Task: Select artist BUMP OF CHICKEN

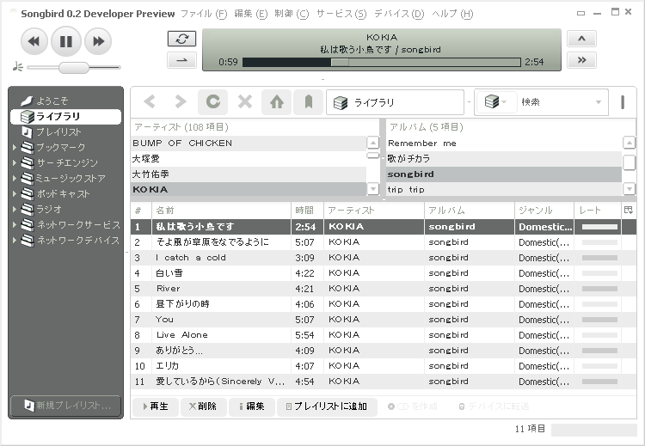Action: click(x=249, y=143)
